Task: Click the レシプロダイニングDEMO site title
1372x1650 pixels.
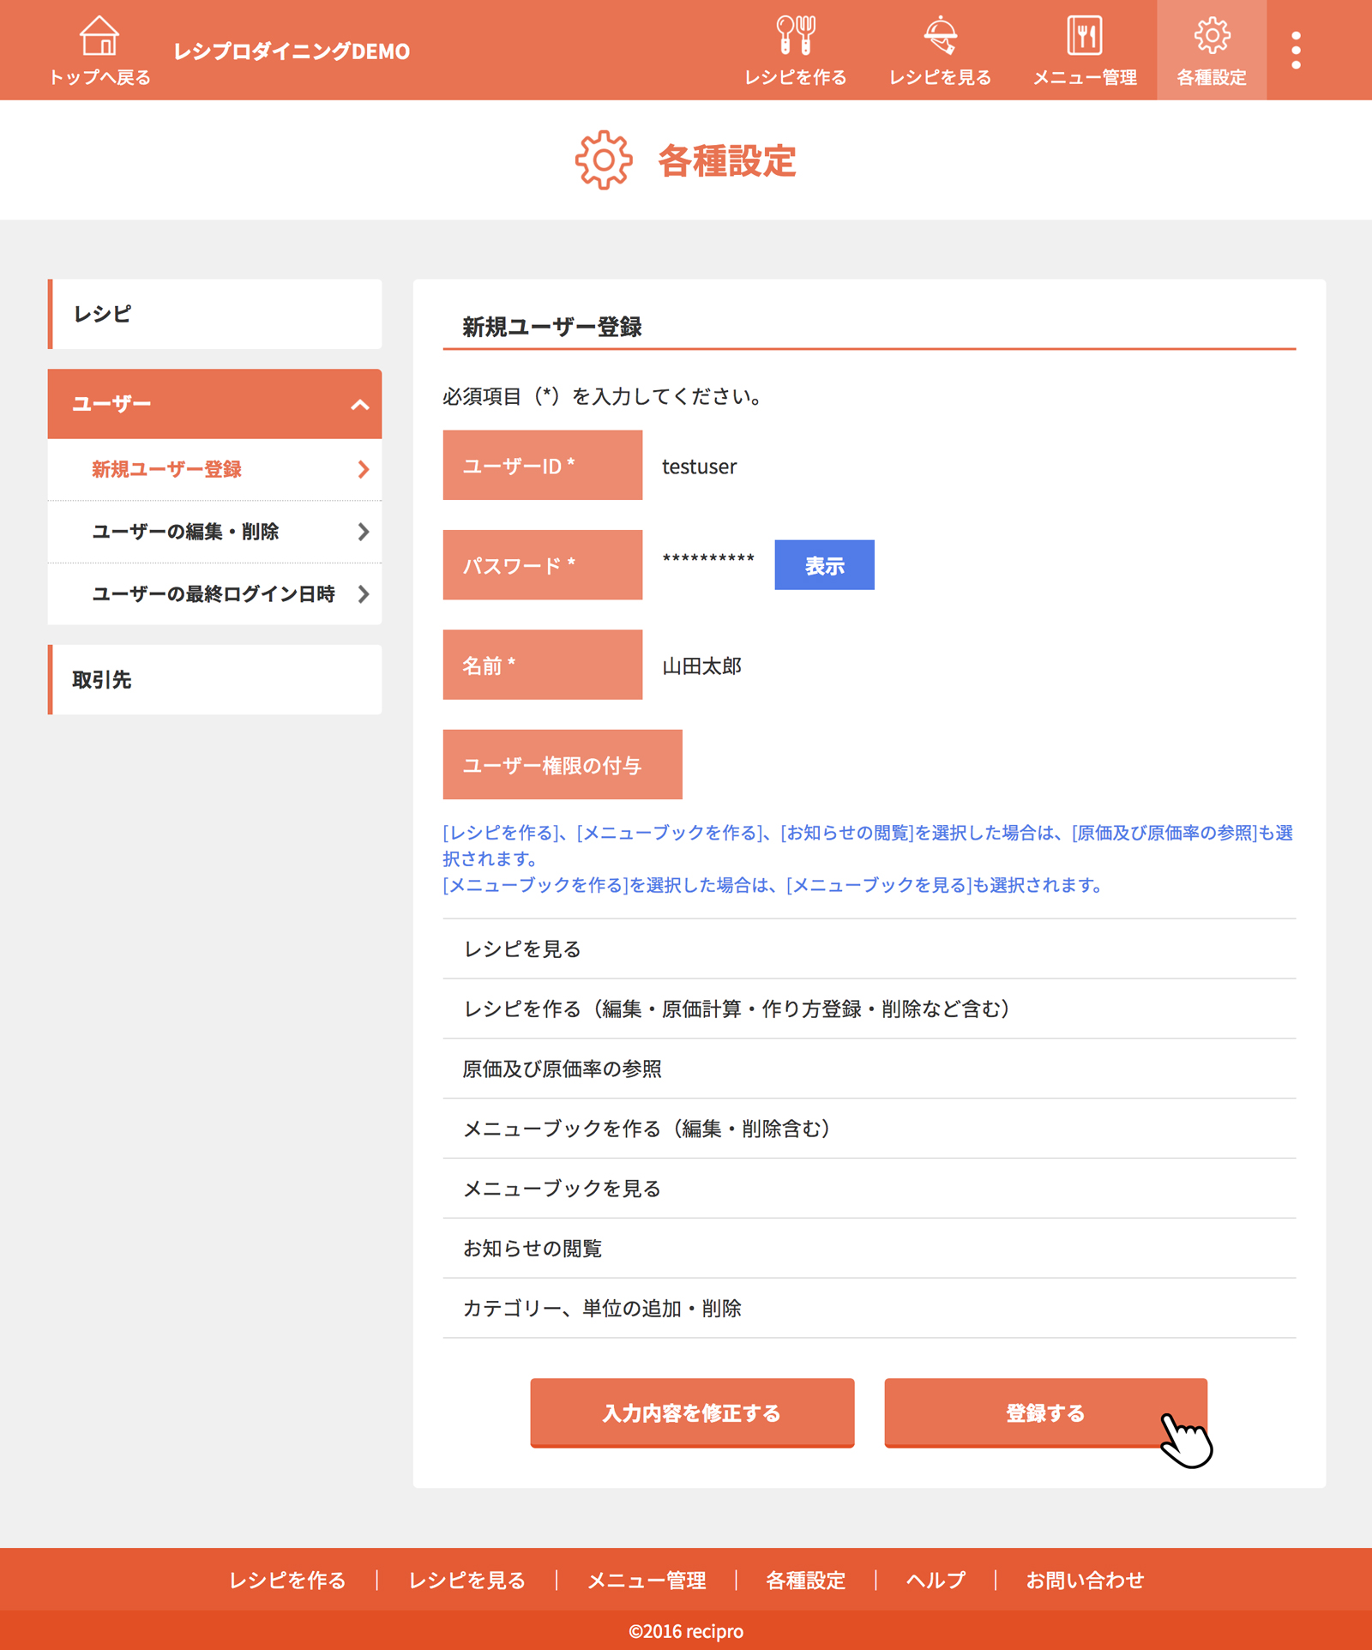Action: coord(292,51)
